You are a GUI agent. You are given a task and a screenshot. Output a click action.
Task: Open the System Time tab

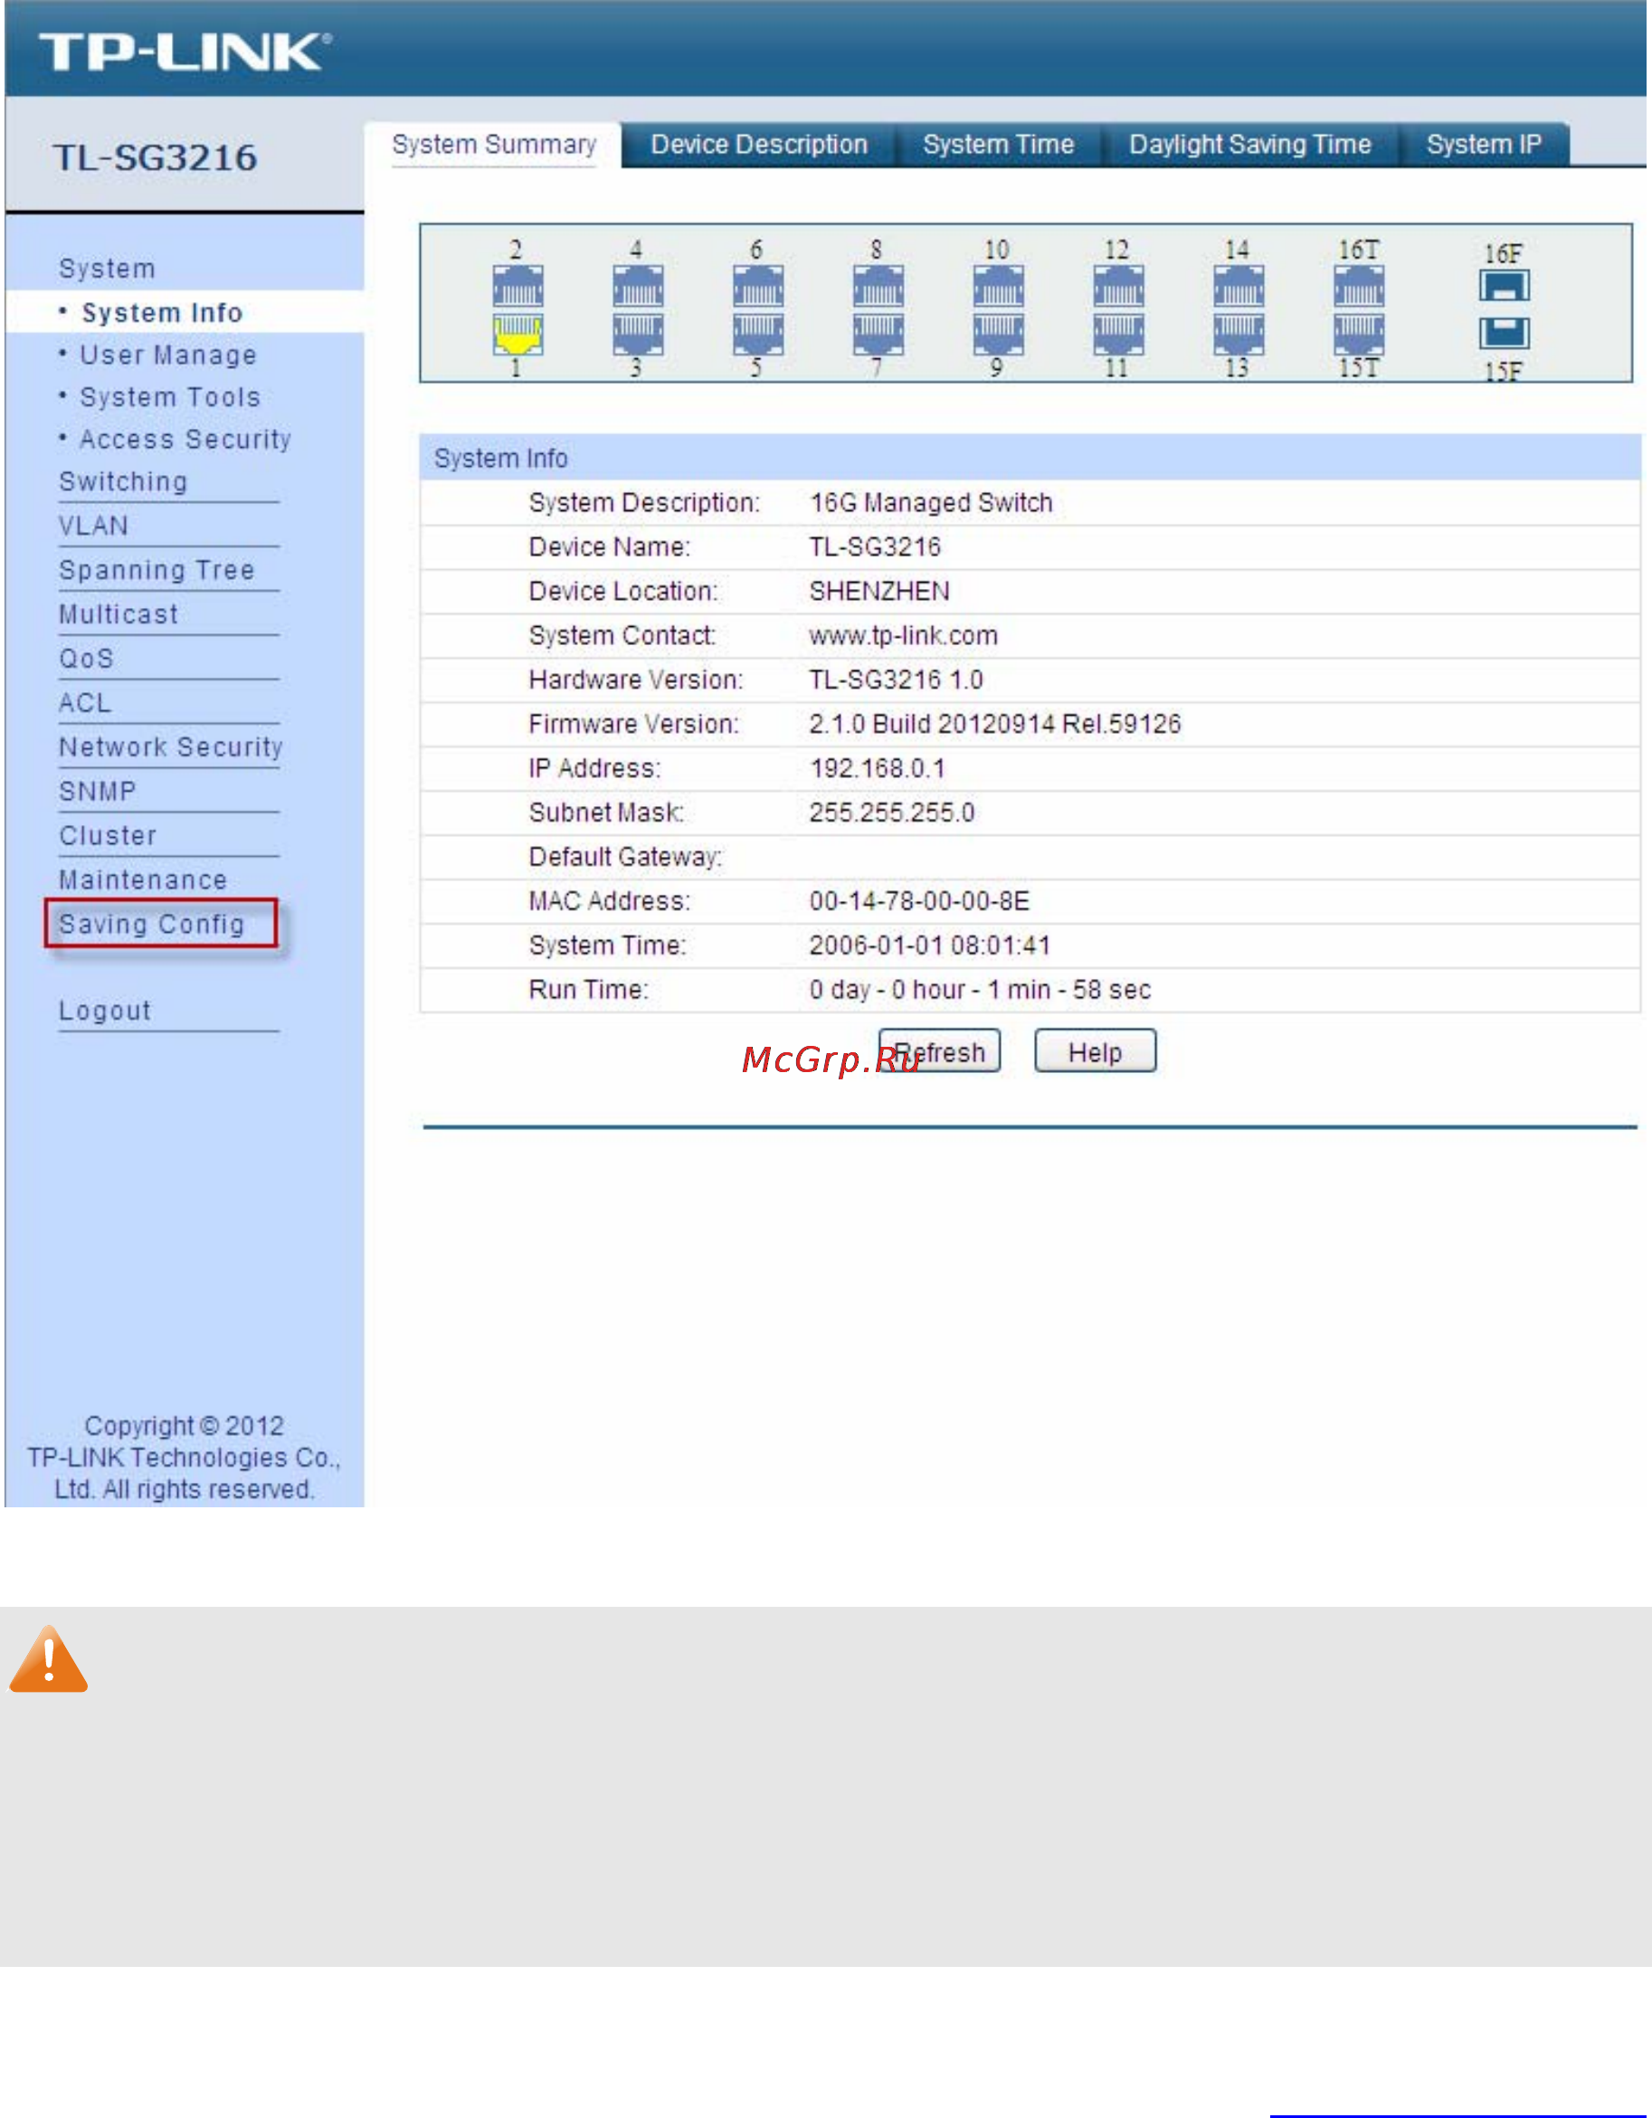click(x=999, y=145)
